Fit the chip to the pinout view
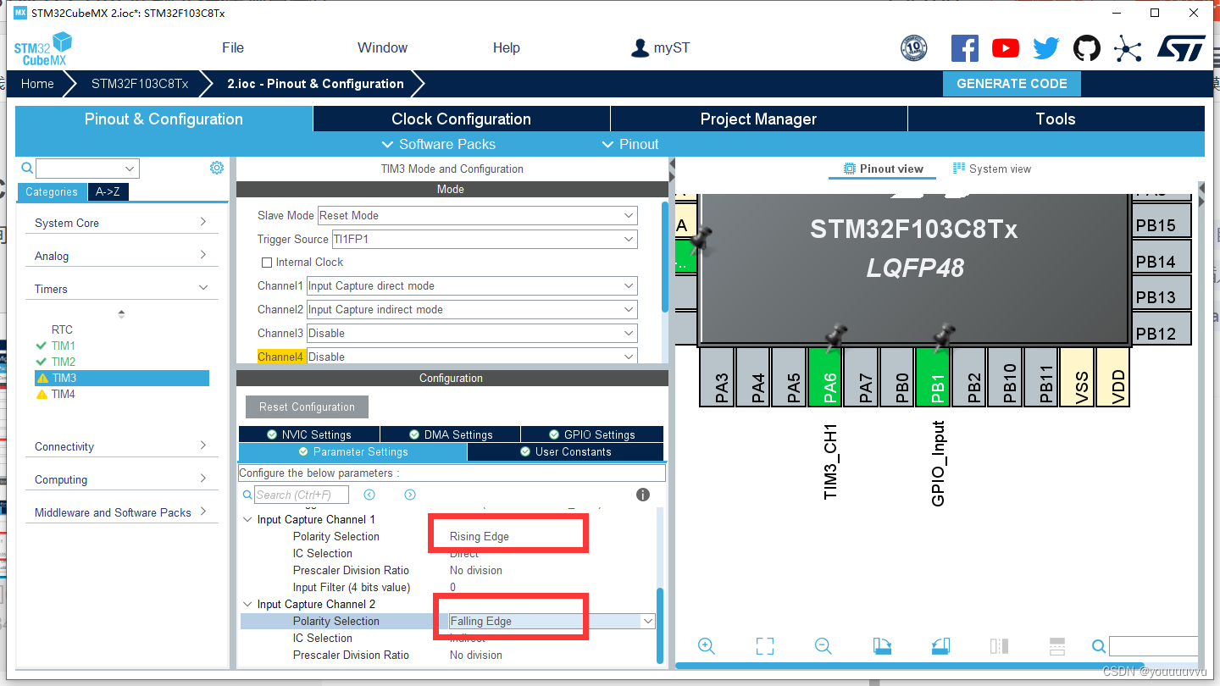Image resolution: width=1220 pixels, height=686 pixels. [765, 646]
